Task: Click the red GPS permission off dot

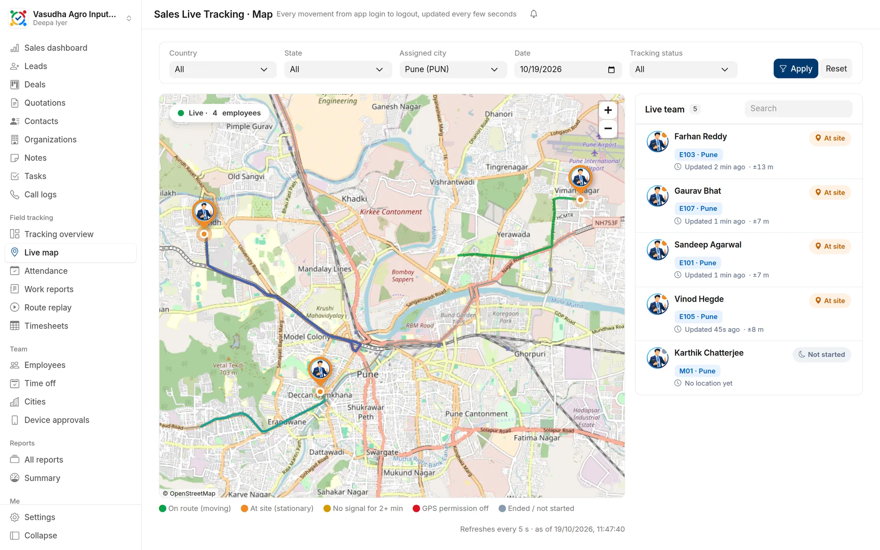Action: point(416,508)
